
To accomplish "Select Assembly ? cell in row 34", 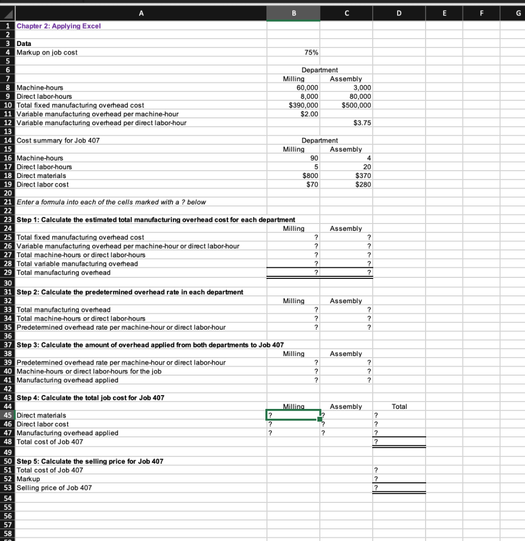I will click(x=346, y=319).
